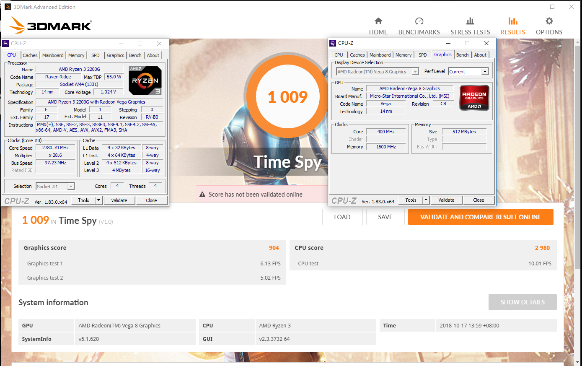The width and height of the screenshot is (582, 366).
Task: Click the SystemInfo v5.1.620 value
Action: 89,339
